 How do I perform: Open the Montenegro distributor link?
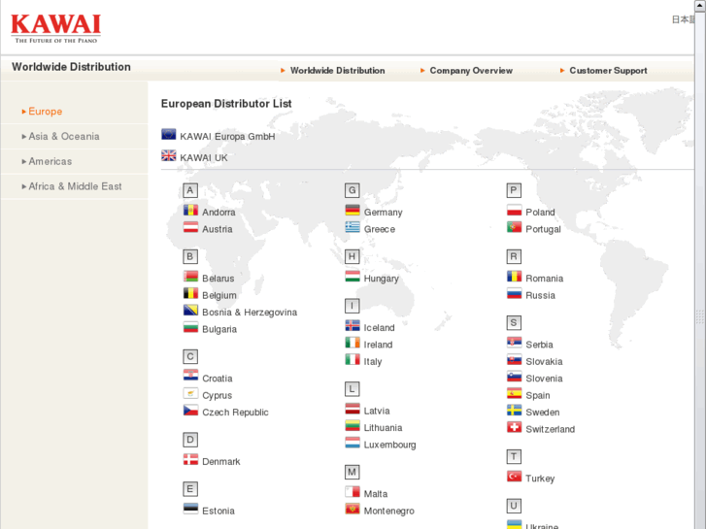pyautogui.click(x=389, y=511)
